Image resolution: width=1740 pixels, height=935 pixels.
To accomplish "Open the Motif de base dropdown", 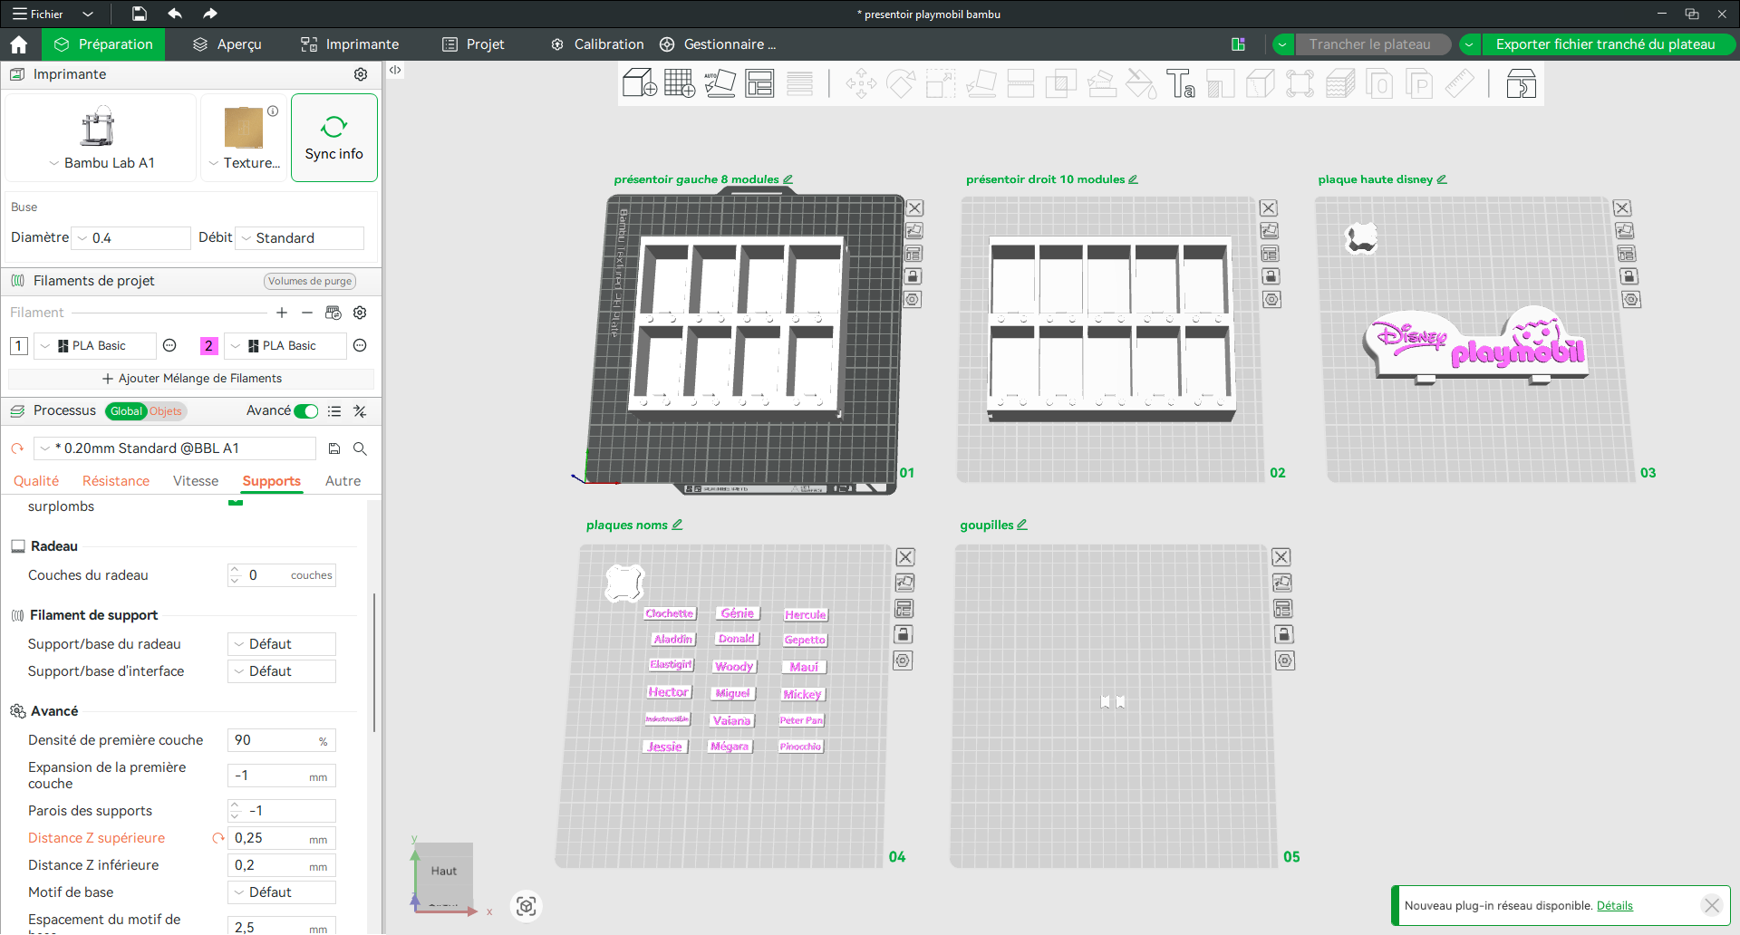I will [x=282, y=892].
